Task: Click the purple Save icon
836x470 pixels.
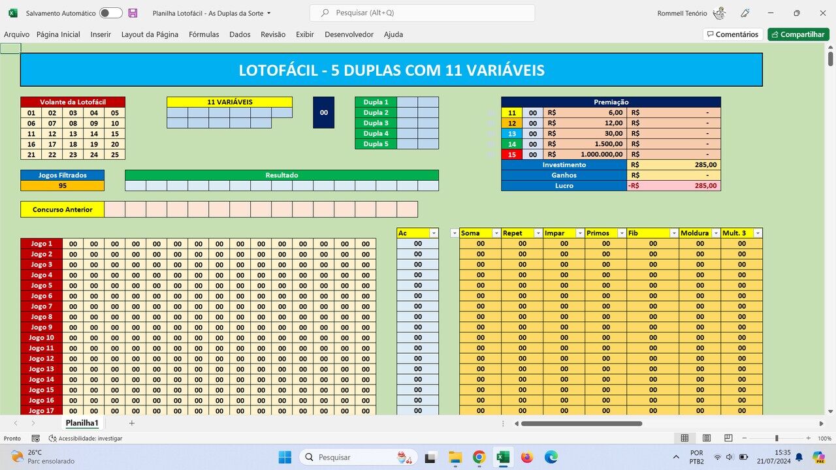Action: coord(133,13)
